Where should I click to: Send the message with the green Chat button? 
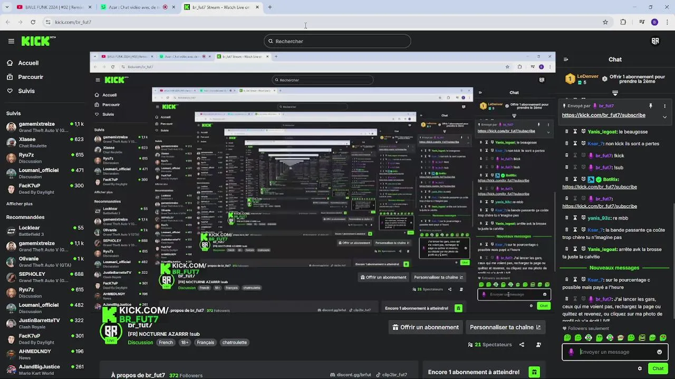coord(658,368)
